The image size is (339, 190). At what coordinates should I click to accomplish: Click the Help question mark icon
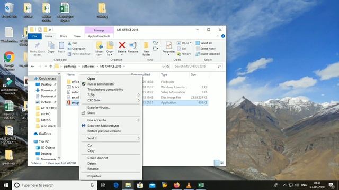point(223,36)
